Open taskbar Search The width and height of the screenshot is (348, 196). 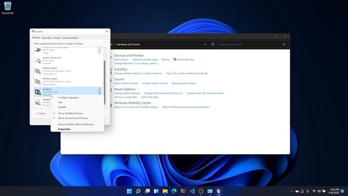tap(138, 191)
